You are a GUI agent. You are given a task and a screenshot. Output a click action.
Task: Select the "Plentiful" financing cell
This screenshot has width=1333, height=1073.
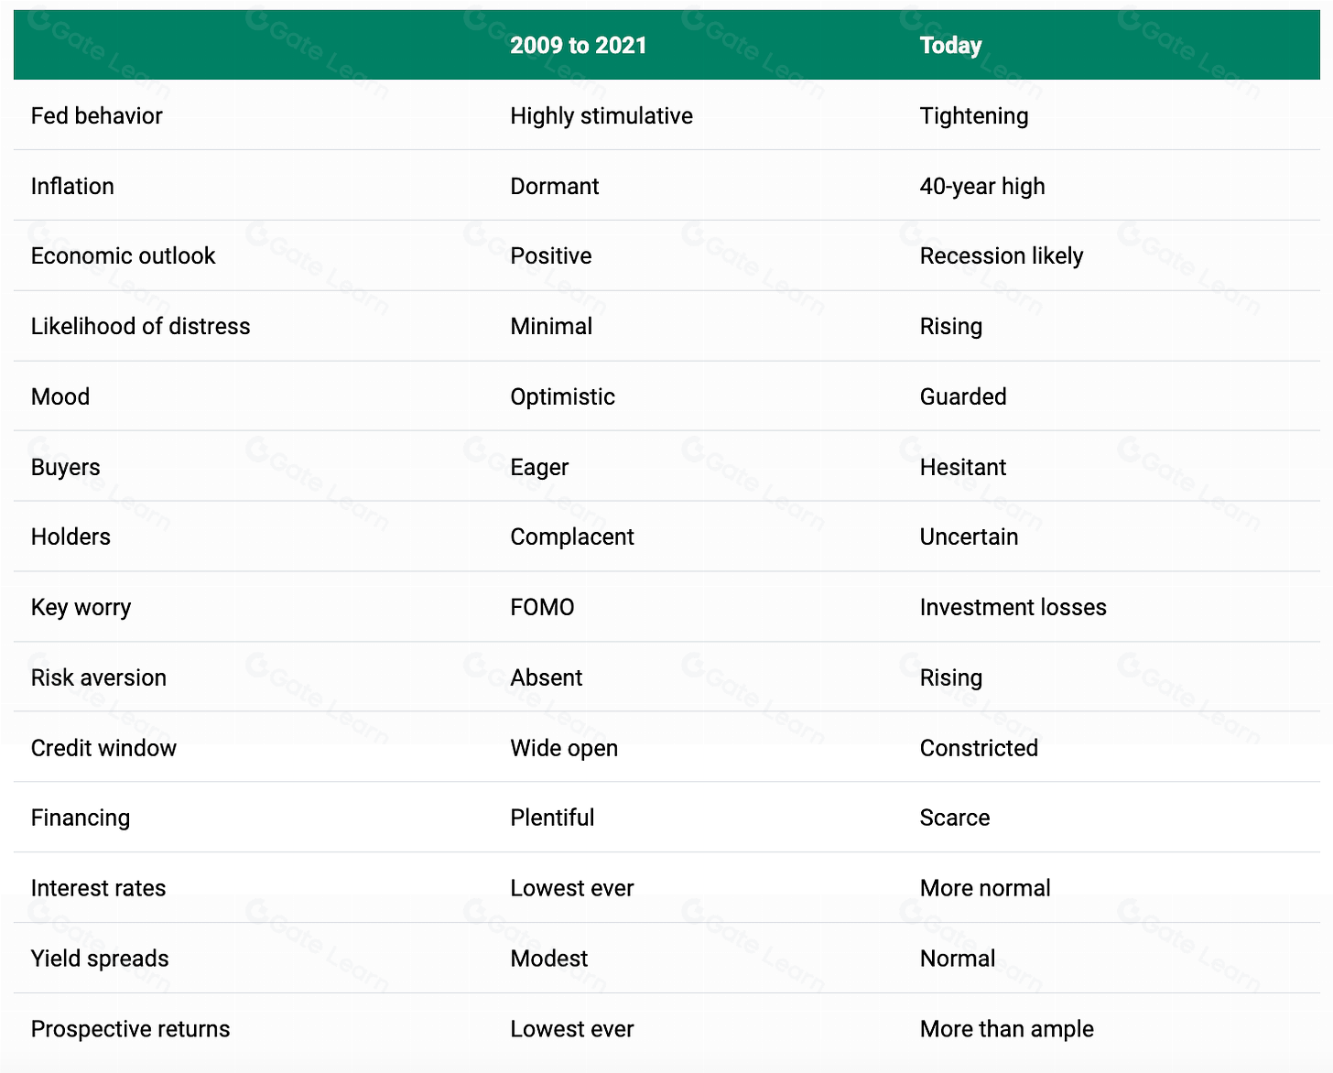point(552,818)
